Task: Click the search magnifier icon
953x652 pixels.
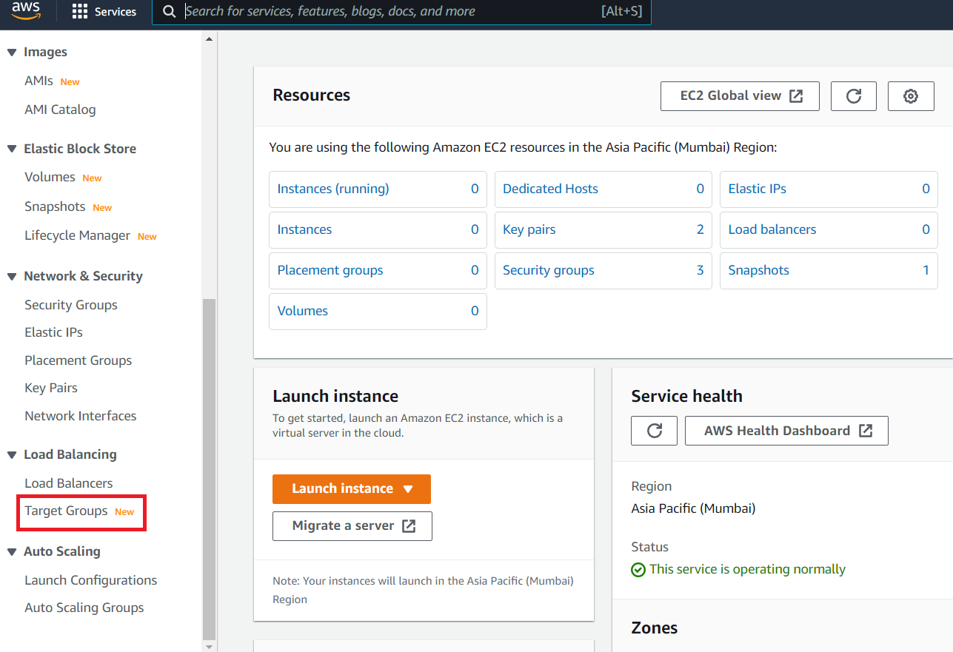Action: [x=169, y=12]
